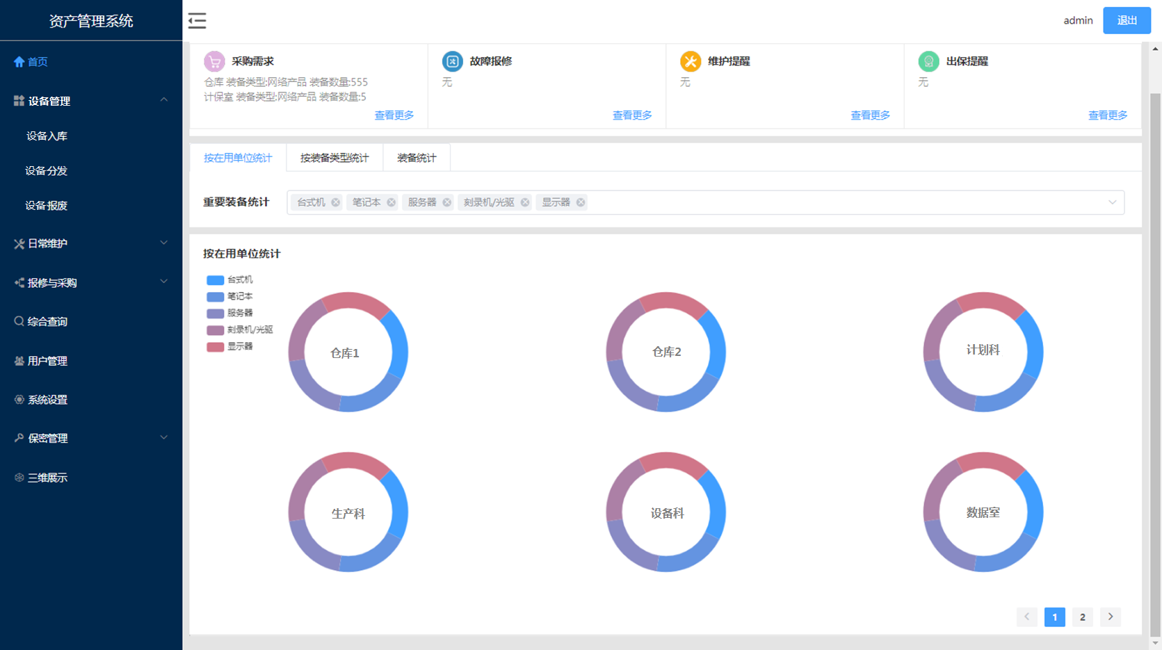Viewport: 1162px width, 650px height.
Task: Toggle 服务器 series in legend
Action: [229, 314]
